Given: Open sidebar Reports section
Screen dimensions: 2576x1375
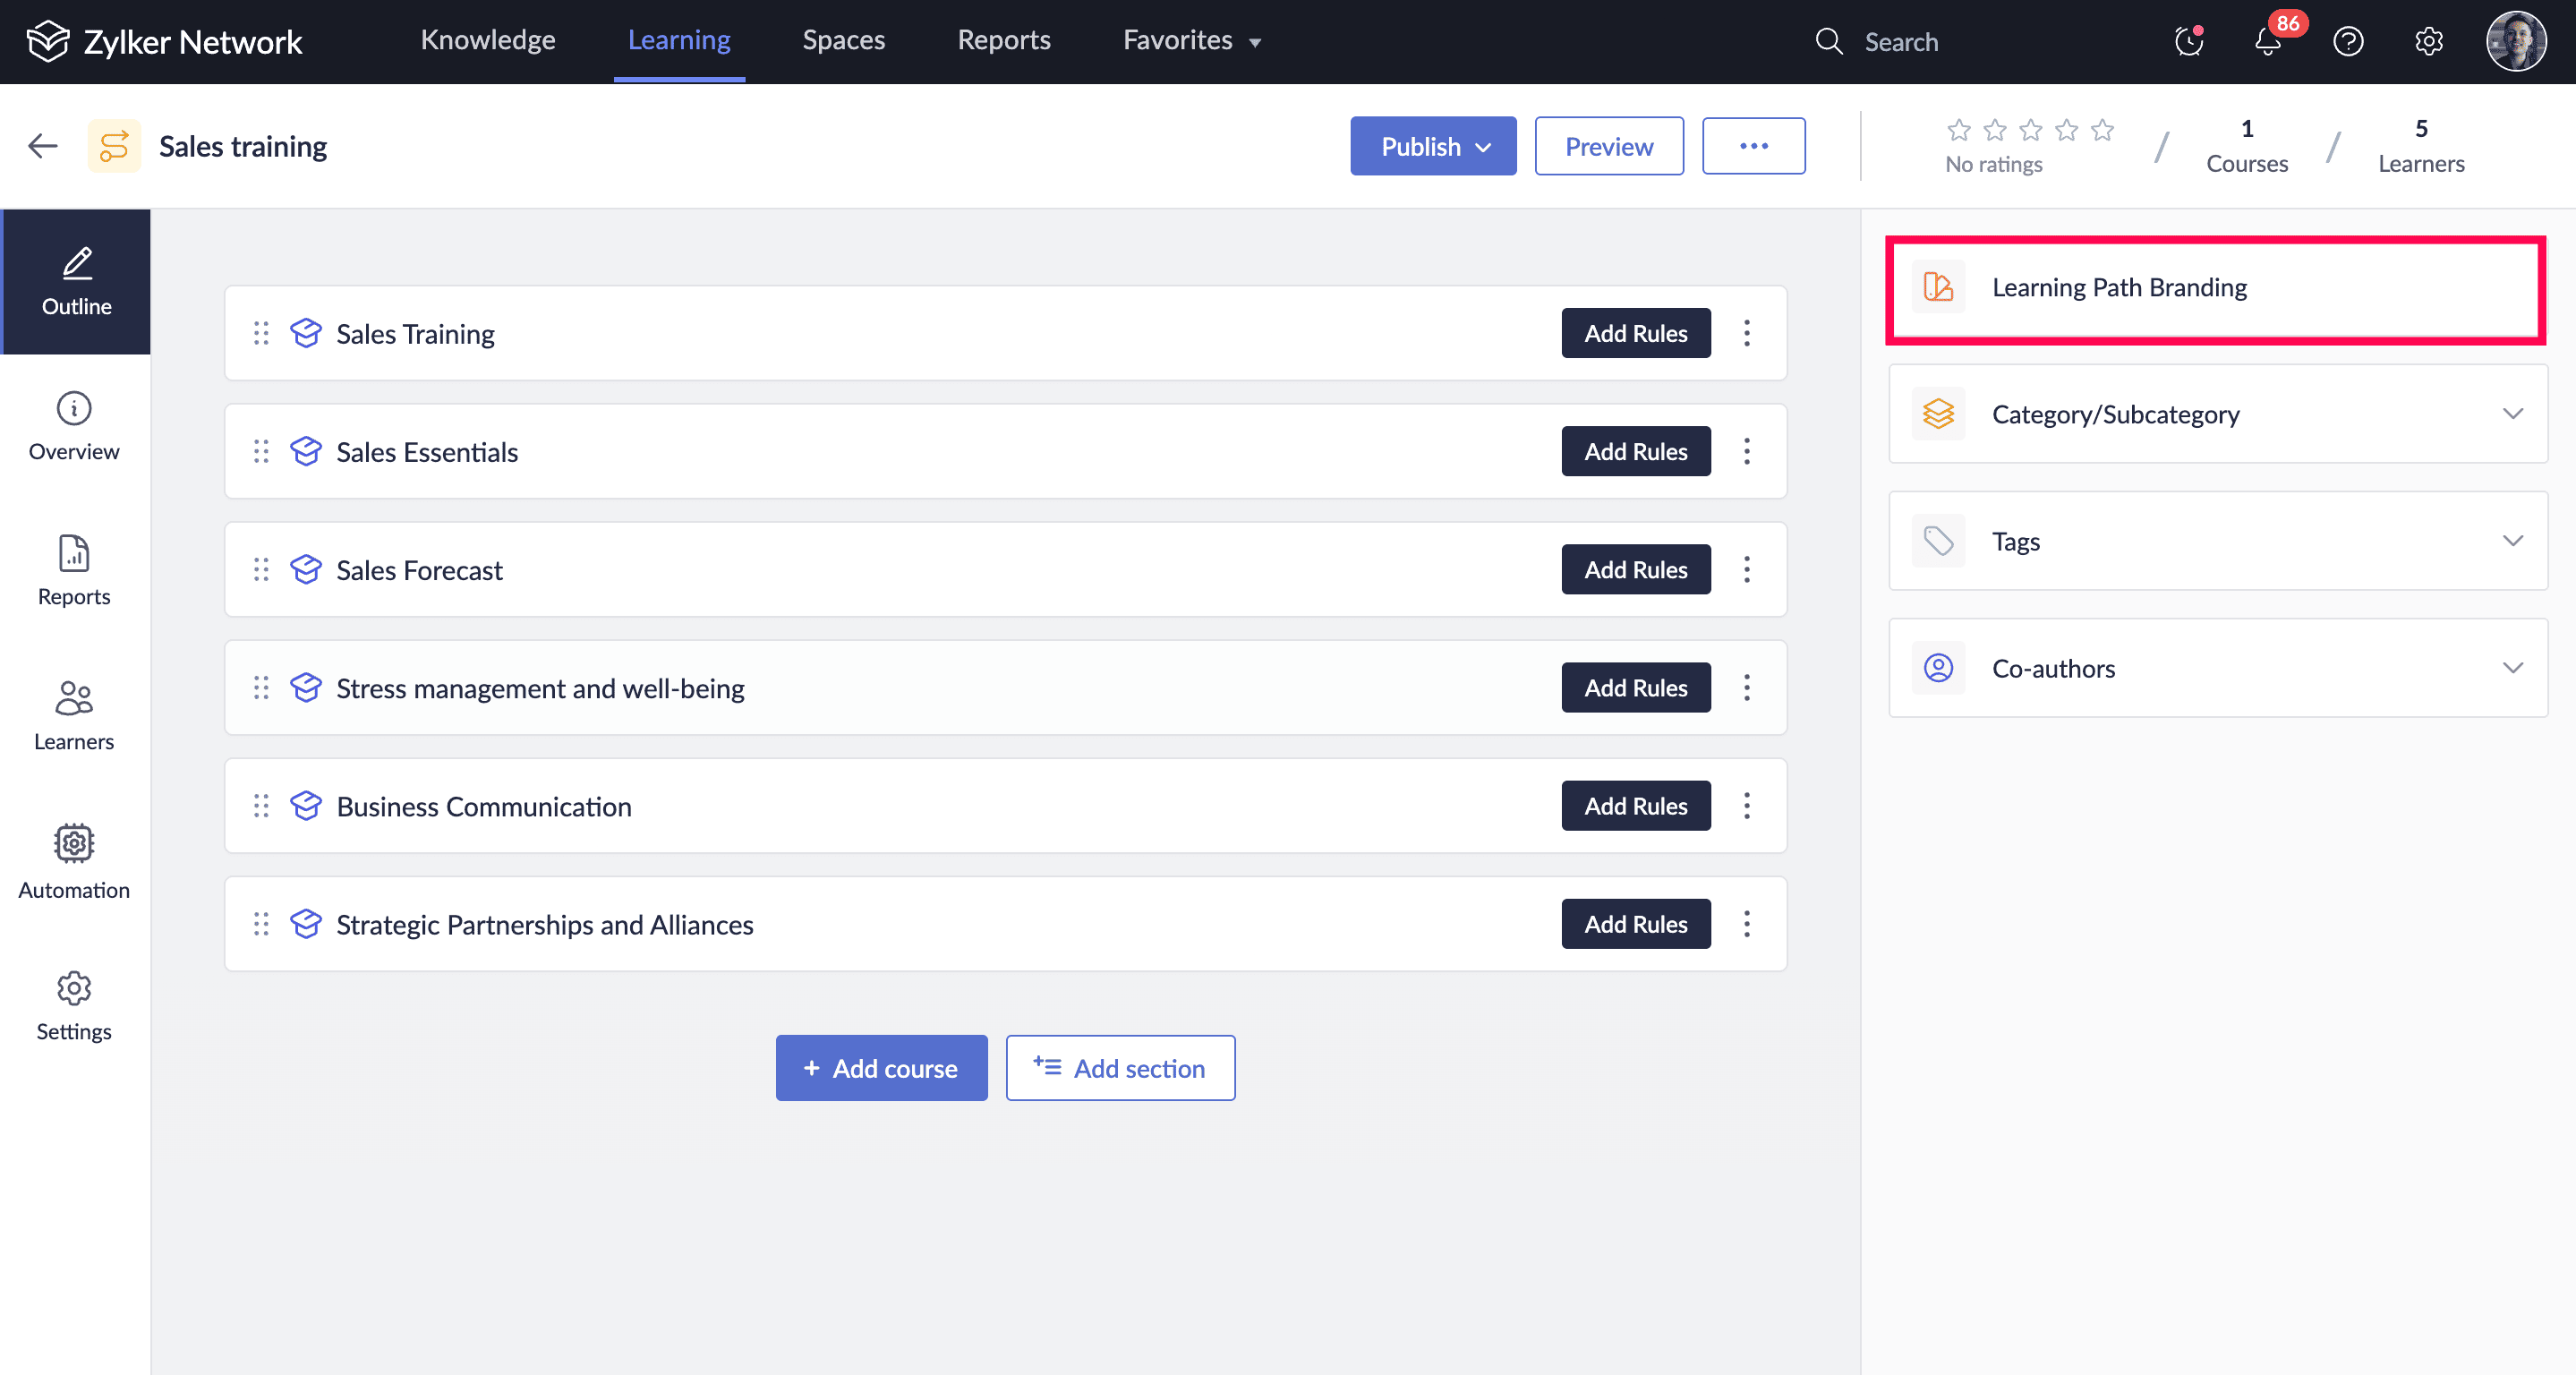Looking at the screenshot, I should [x=74, y=570].
